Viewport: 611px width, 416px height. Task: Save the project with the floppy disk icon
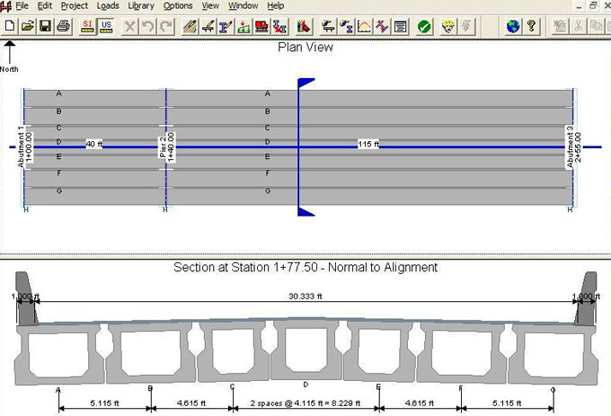tap(45, 26)
